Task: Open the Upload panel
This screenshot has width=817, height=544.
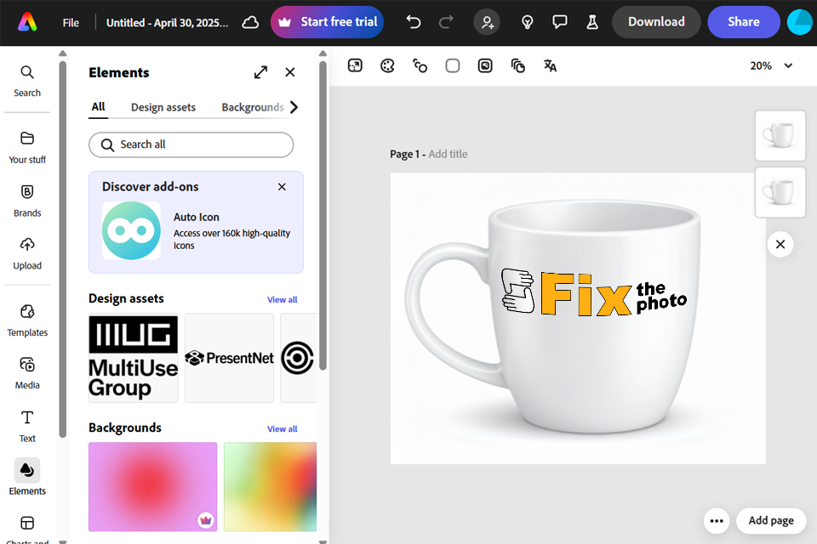Action: pos(27,254)
